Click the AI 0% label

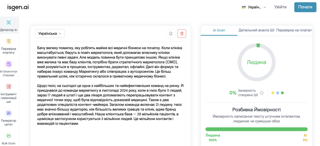(x=305, y=138)
